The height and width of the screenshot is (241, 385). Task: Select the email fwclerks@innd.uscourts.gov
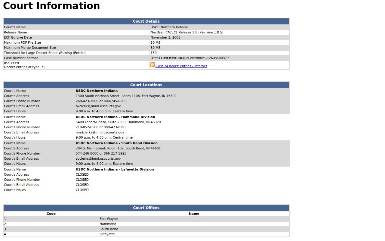pyautogui.click(x=98, y=106)
